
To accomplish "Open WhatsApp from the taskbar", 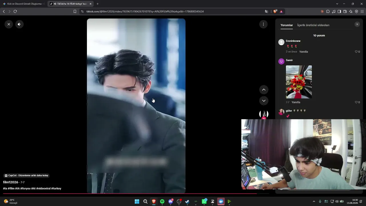I will tap(204, 201).
